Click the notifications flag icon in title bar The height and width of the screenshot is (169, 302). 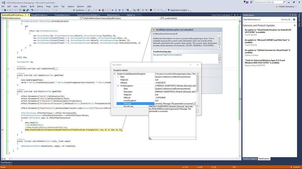coord(245,2)
